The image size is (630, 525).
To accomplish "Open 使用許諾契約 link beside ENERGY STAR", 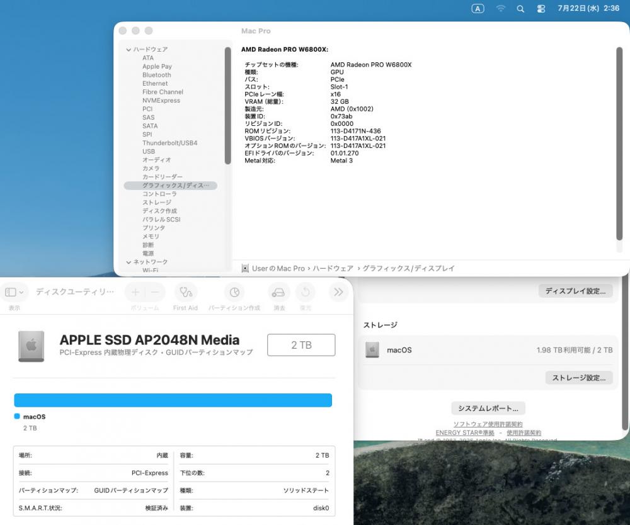I will click(524, 432).
